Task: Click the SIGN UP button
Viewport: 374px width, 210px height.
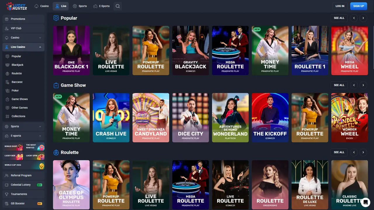Action: [359, 6]
